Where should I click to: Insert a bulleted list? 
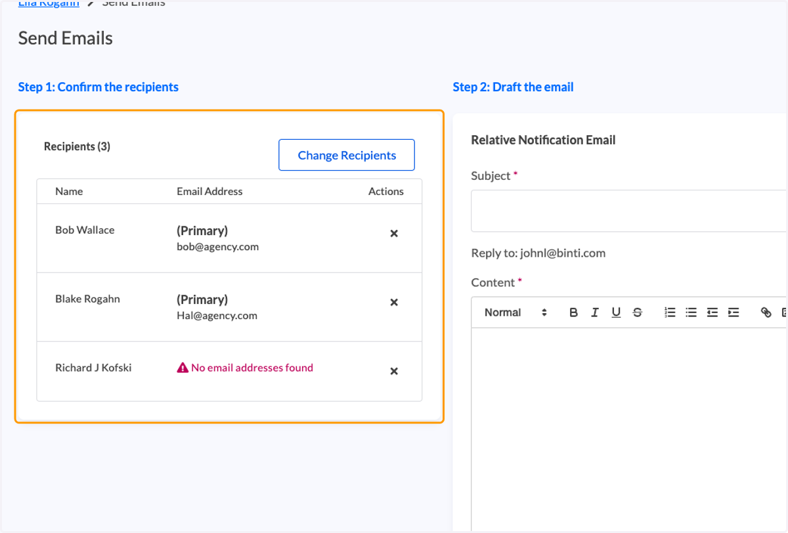pyautogui.click(x=691, y=312)
